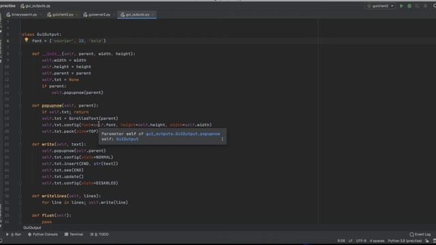Click the run with coverage icon
The width and height of the screenshot is (436, 245).
(x=418, y=6)
